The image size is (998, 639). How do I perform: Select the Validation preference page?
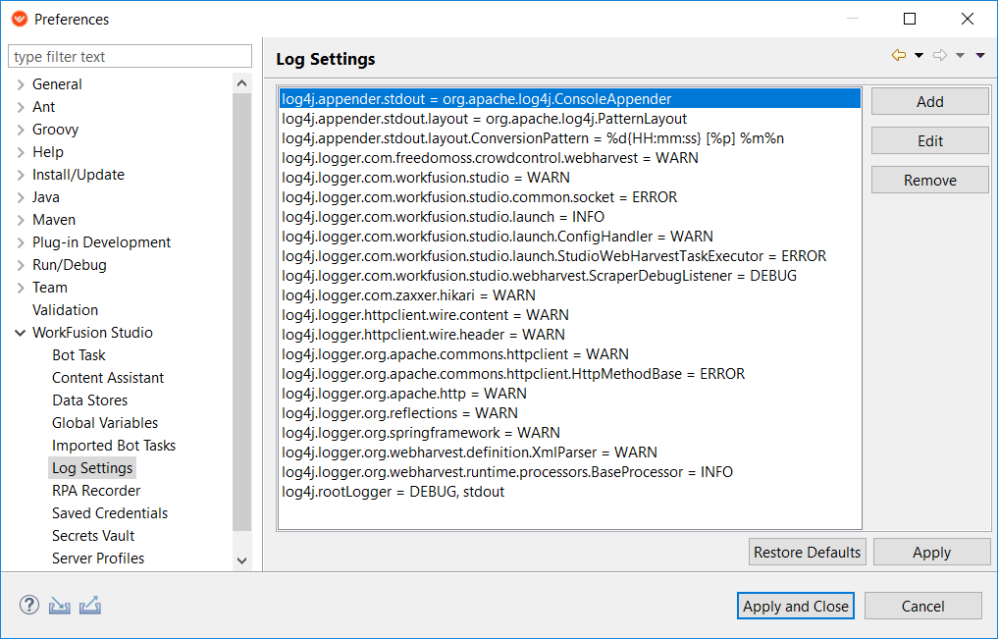click(x=65, y=310)
